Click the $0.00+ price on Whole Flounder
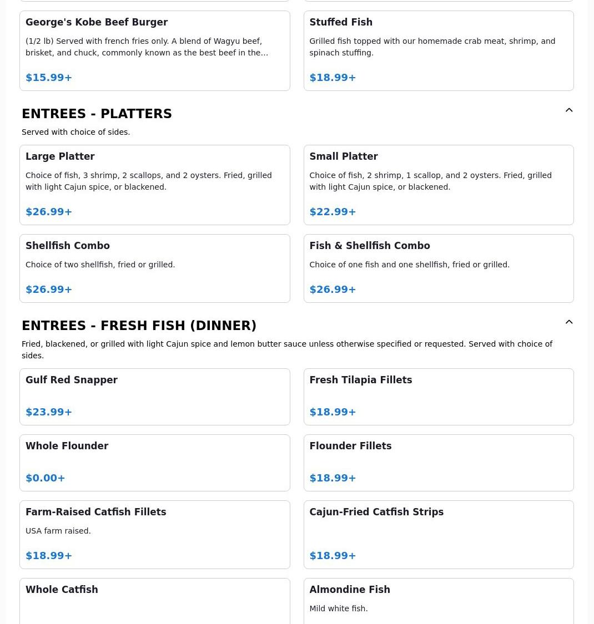The image size is (594, 624). tap(46, 478)
